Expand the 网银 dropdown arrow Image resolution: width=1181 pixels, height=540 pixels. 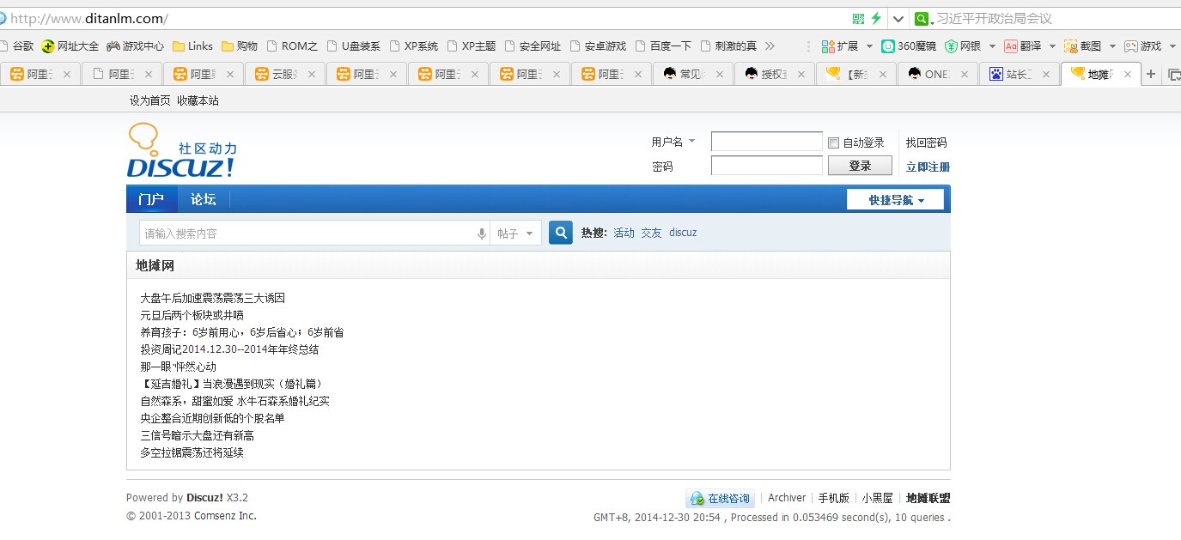coord(992,46)
